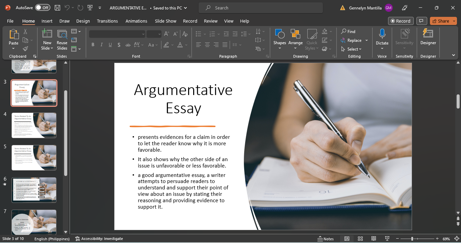Toggle the Notes pane
Image resolution: width=461 pixels, height=243 pixels.
(x=326, y=239)
